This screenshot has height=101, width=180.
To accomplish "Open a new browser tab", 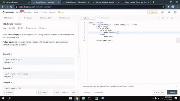I will pyautogui.click(x=154, y=2).
